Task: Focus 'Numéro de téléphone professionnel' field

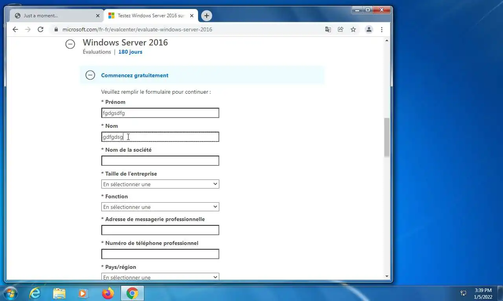Action: click(x=160, y=254)
